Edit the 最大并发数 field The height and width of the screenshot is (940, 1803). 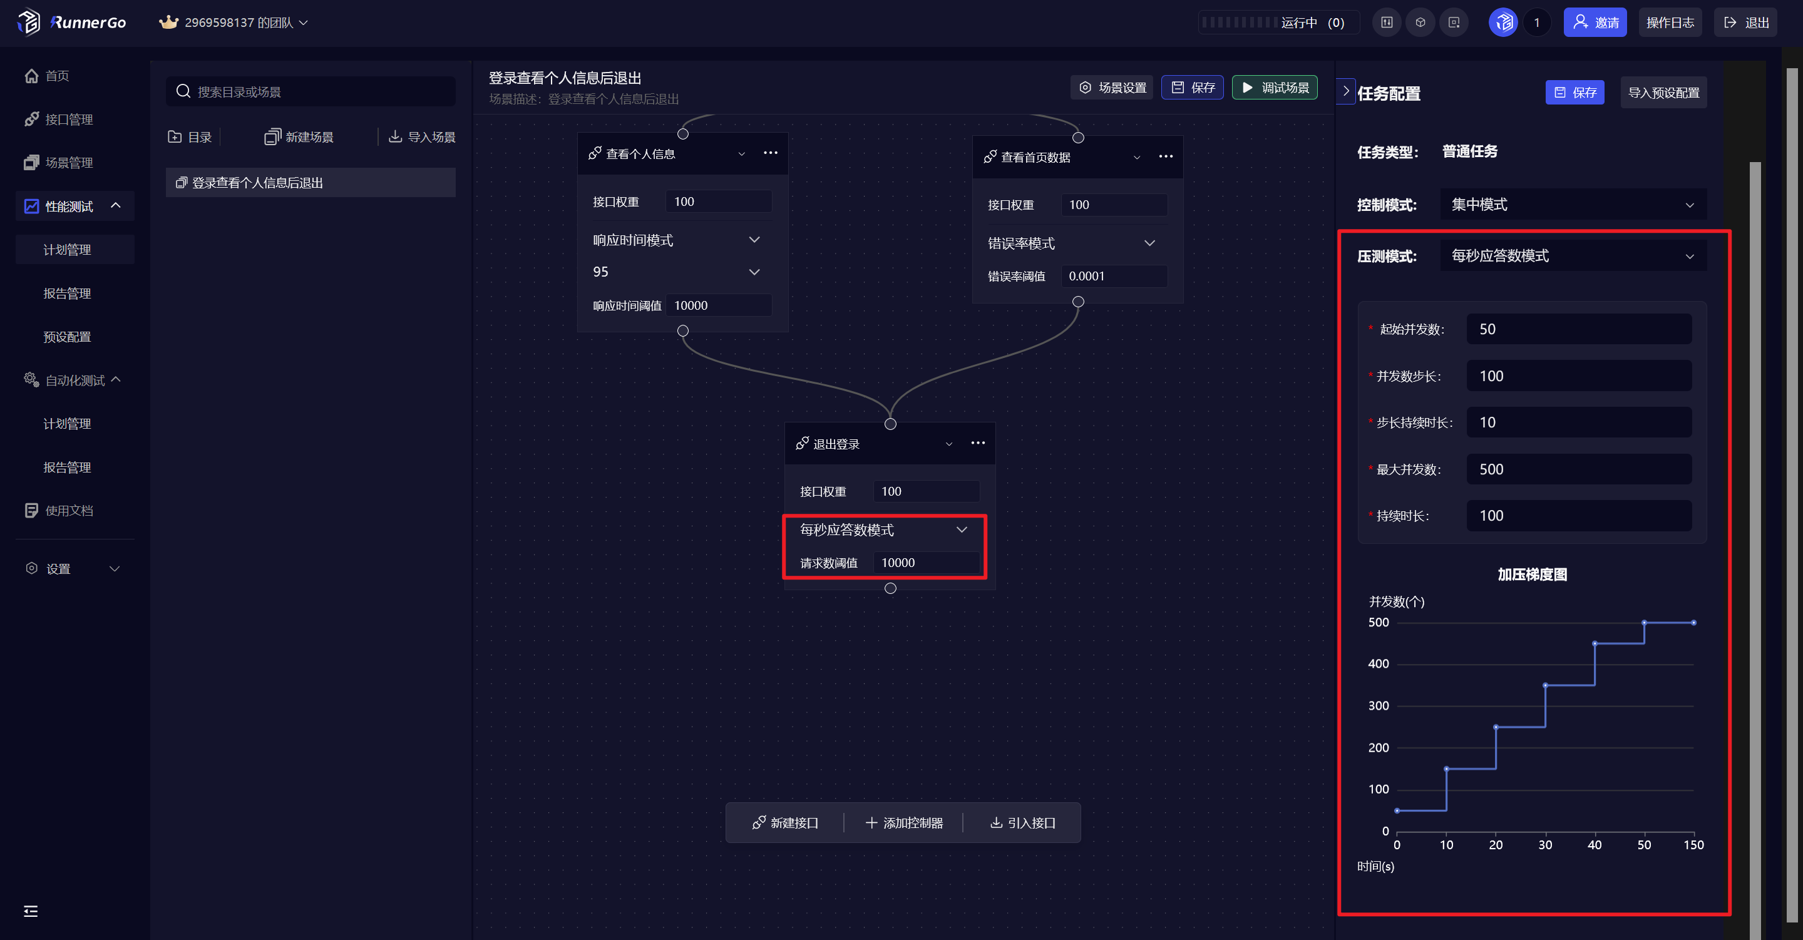point(1579,469)
